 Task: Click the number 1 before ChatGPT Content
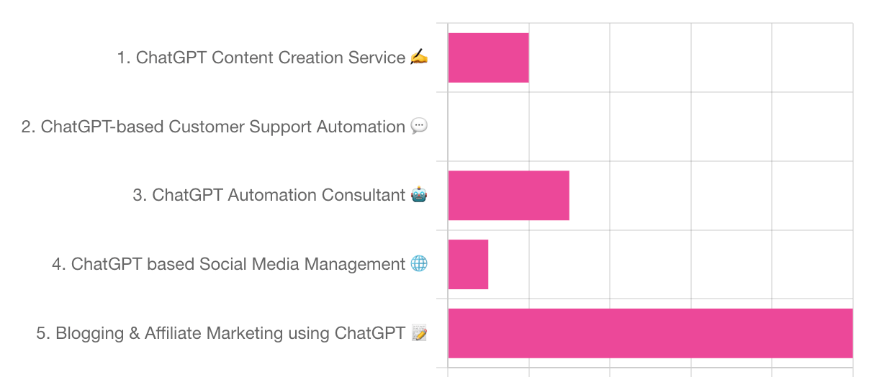point(122,58)
